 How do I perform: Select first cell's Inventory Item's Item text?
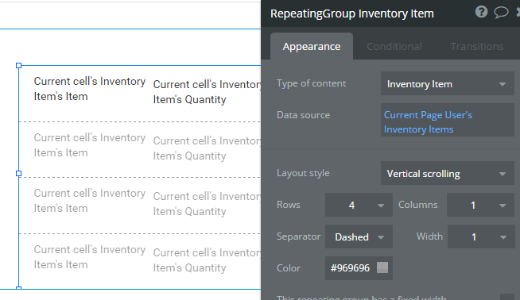click(90, 89)
